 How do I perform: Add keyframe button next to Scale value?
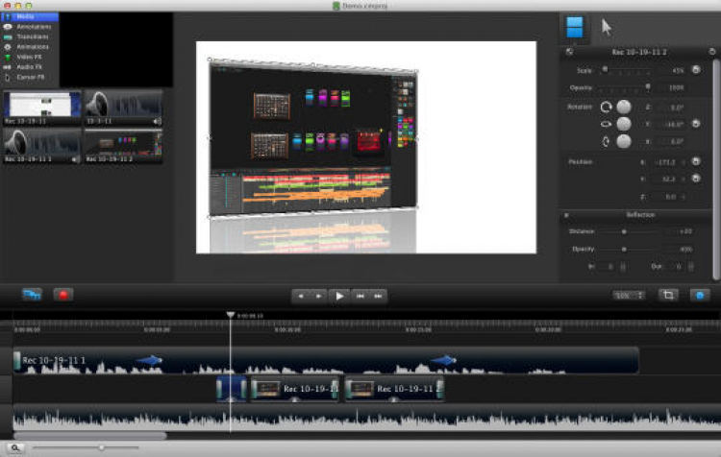[x=695, y=69]
